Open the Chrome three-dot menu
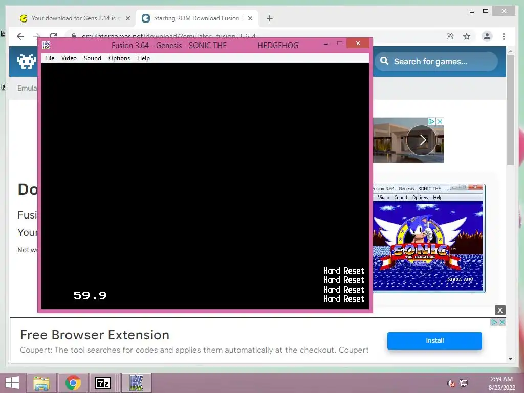 pos(504,36)
